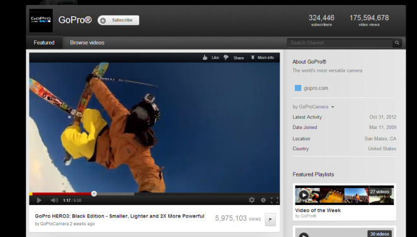Enter fullscreen mode on the video player
This screenshot has height=237, width=417.
(x=274, y=201)
